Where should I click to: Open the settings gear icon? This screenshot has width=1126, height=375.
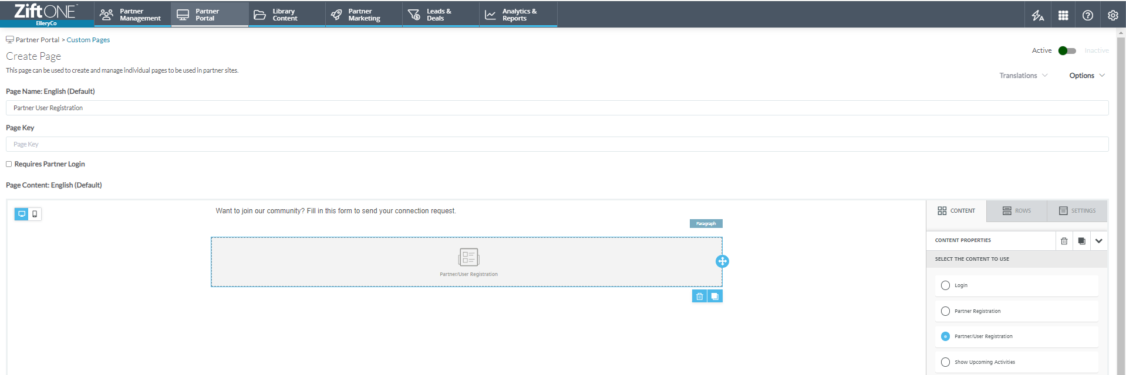pos(1112,15)
